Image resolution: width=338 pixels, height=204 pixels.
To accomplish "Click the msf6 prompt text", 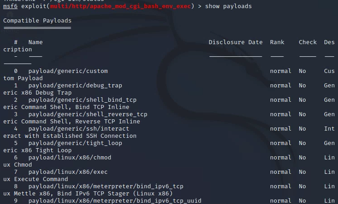I will (x=10, y=6).
